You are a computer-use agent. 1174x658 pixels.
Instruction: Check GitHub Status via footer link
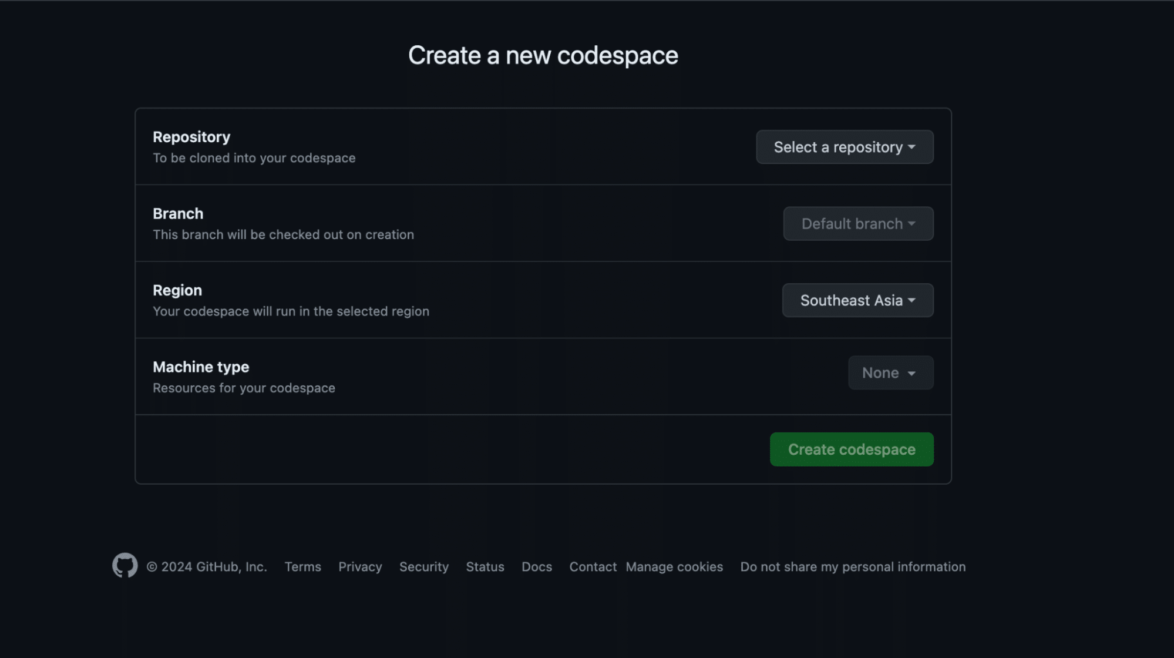point(485,566)
